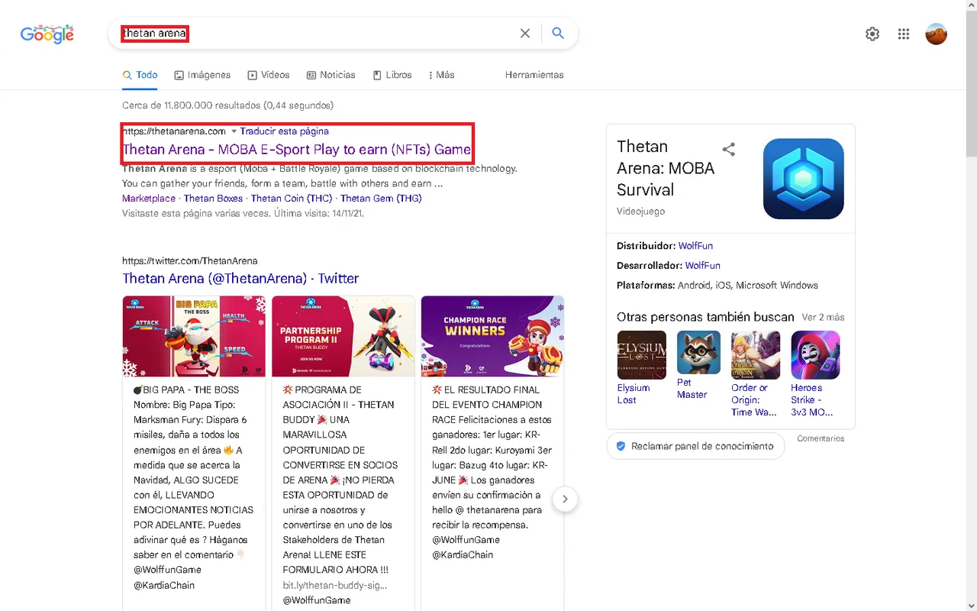Screen dimensions: 977x611
Task: Click the bit.ly/thetan-buddy-sig link in tweet
Action: coord(335,585)
